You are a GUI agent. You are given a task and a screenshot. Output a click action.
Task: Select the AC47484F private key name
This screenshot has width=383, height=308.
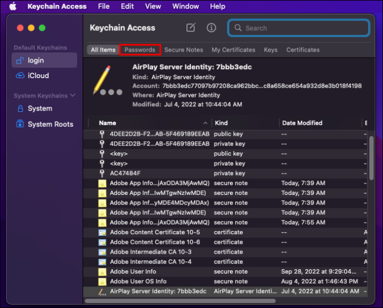click(x=125, y=173)
